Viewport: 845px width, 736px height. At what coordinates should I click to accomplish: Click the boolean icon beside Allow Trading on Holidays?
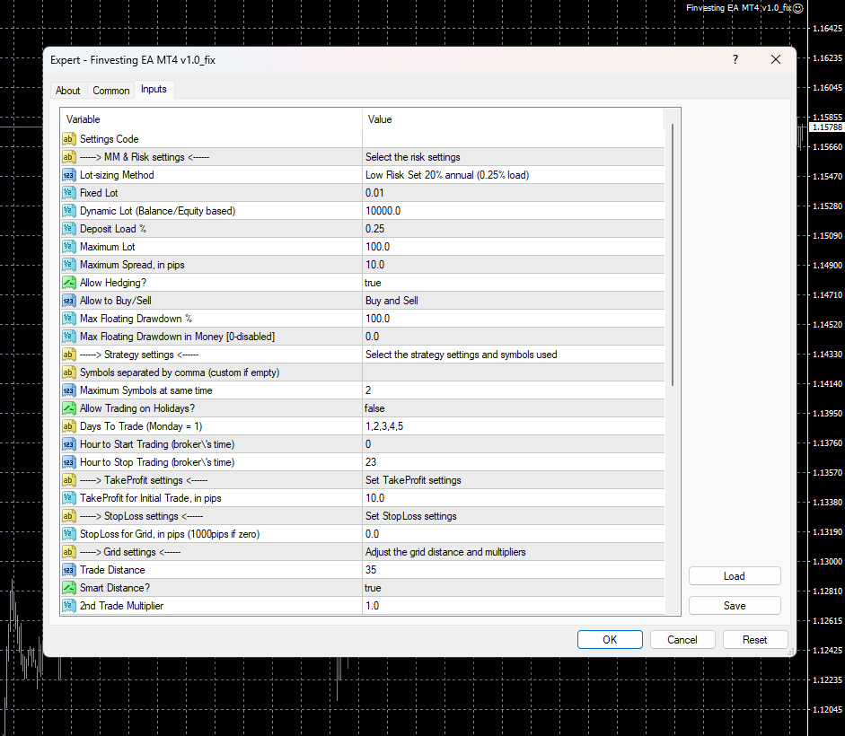point(68,408)
